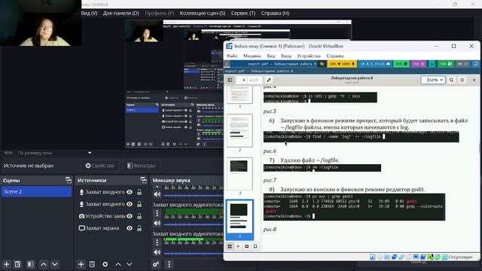Switch sidebar to thumbnails grid view

pos(230,246)
